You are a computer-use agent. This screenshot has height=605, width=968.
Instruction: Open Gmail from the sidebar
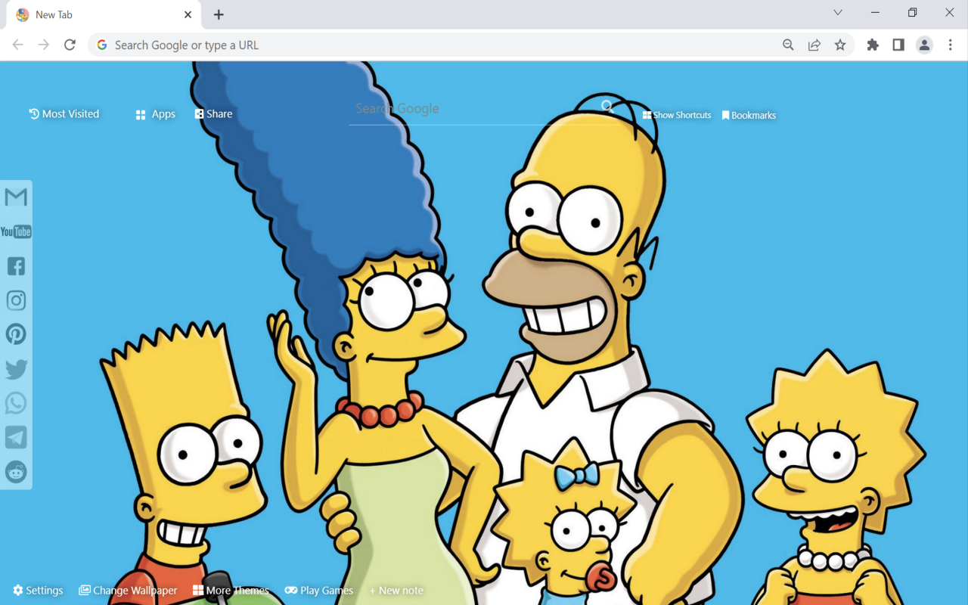[16, 197]
